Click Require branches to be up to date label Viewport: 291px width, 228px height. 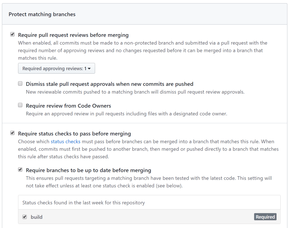click(x=88, y=170)
